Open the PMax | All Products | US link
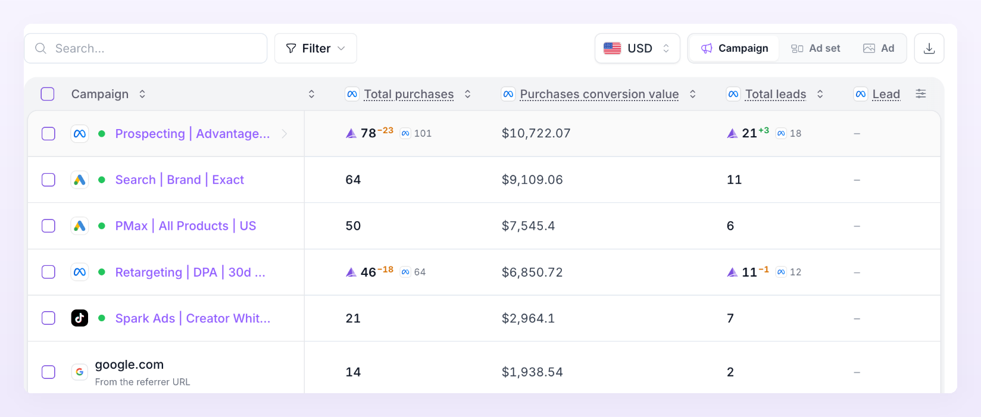This screenshot has width=981, height=417. pyautogui.click(x=186, y=226)
